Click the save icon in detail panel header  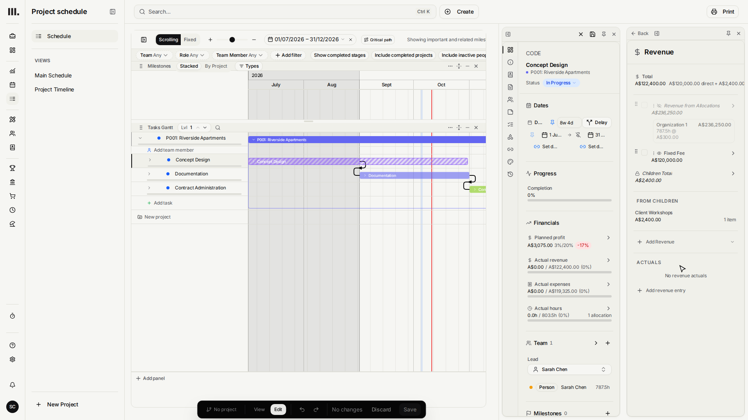click(x=593, y=34)
